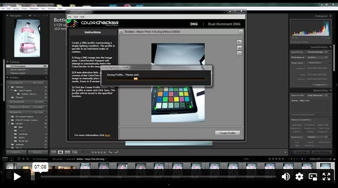Open the 'here' more information link
This screenshot has width=338, height=188.
point(107,135)
